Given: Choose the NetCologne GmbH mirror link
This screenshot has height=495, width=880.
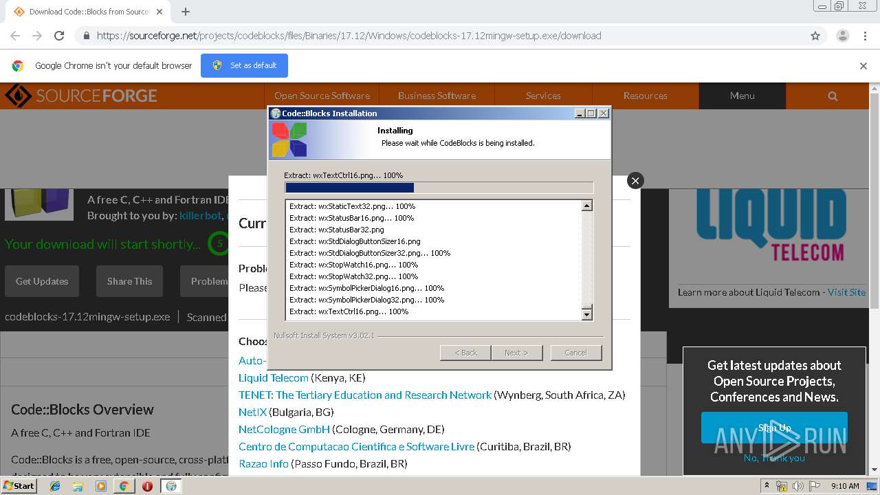Looking at the screenshot, I should (x=284, y=429).
